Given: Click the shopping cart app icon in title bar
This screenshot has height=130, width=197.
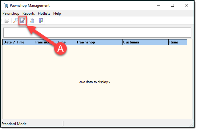Looking at the screenshot, I should click(6, 6).
